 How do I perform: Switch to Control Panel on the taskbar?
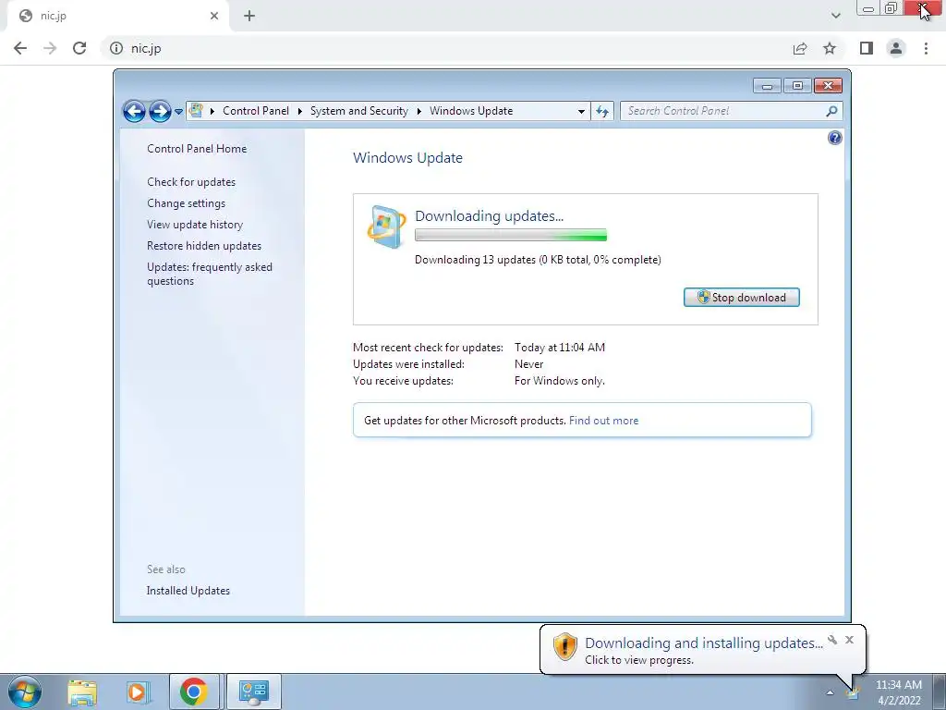[x=253, y=692]
